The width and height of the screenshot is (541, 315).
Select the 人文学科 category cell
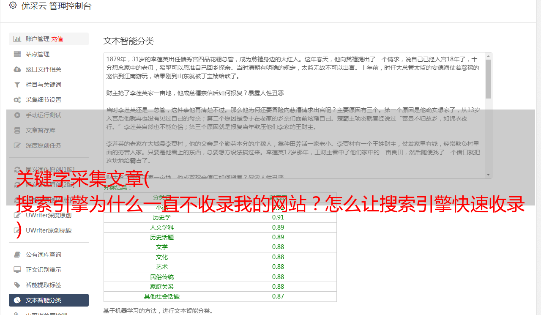point(162,227)
